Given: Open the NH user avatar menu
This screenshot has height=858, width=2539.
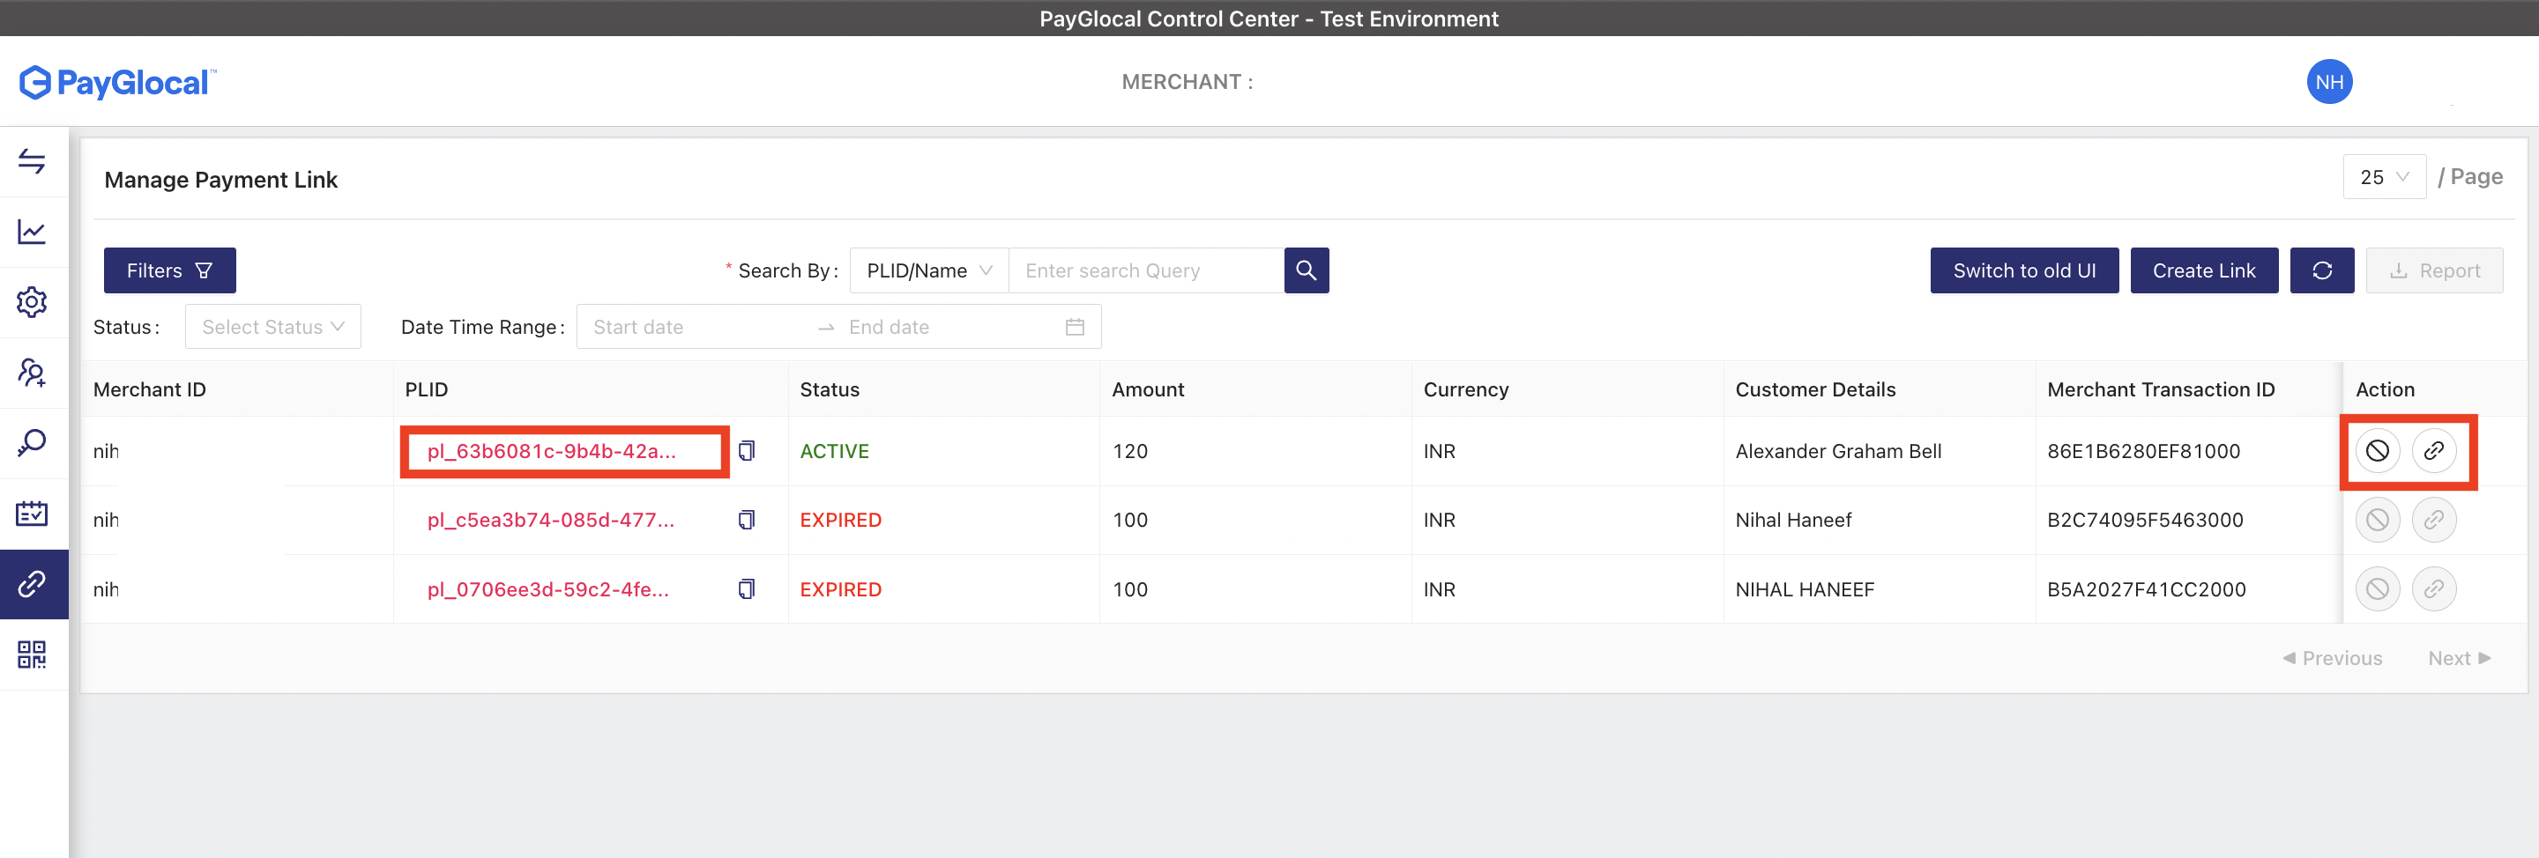Looking at the screenshot, I should (2329, 82).
